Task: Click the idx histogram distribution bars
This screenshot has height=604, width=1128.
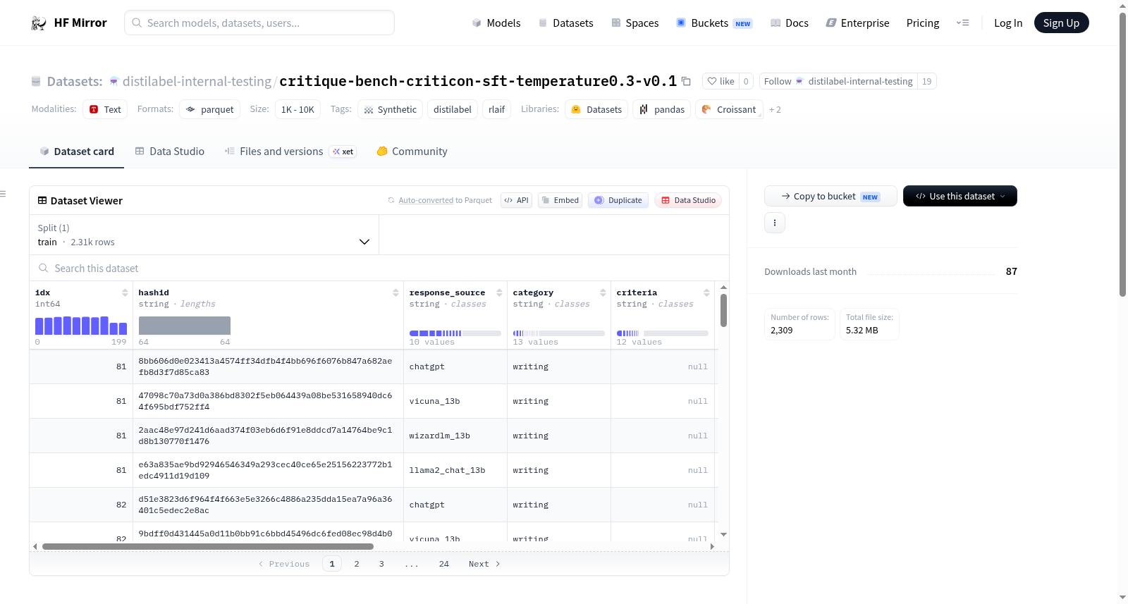Action: (81, 326)
